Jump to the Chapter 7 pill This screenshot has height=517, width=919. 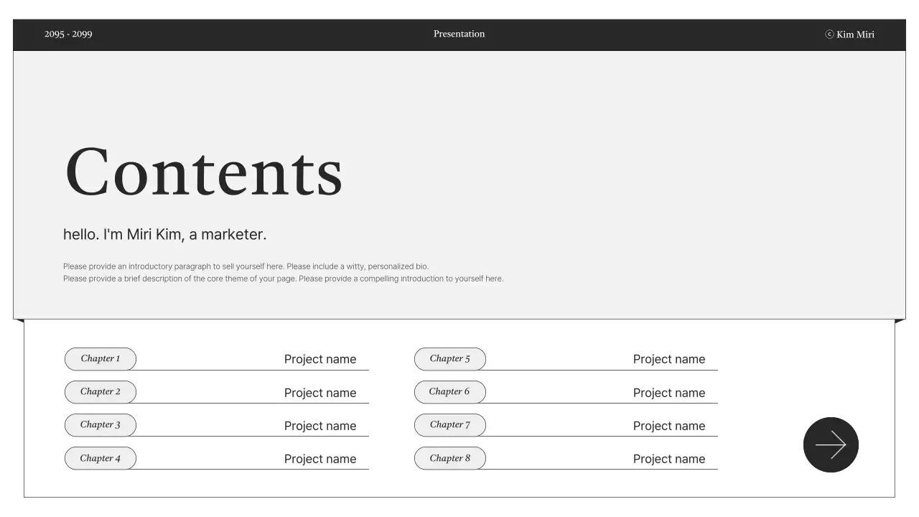click(450, 425)
